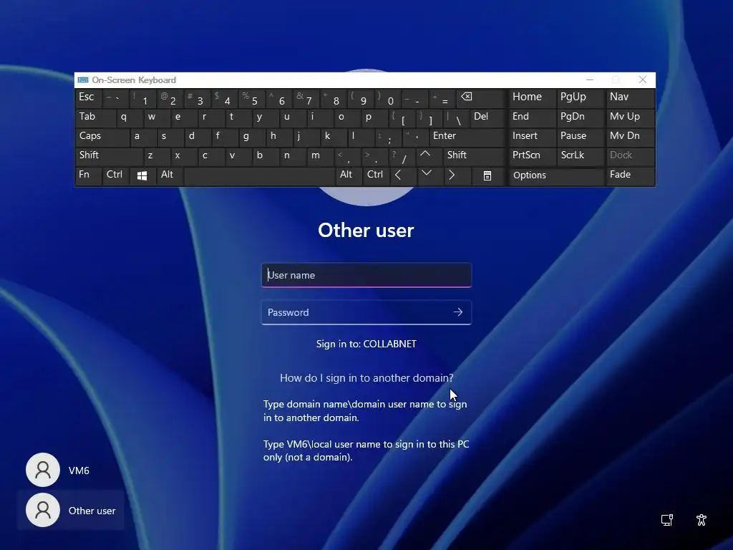Viewport: 733px width, 550px height.
Task: Click the PrtScn key
Action: 532,155
